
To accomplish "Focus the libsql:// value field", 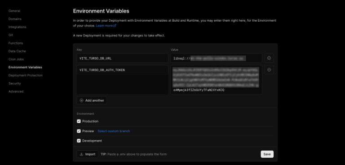I will pyautogui.click(x=216, y=58).
